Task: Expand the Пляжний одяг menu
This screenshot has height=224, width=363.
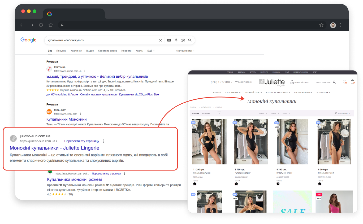Action: coord(253,93)
